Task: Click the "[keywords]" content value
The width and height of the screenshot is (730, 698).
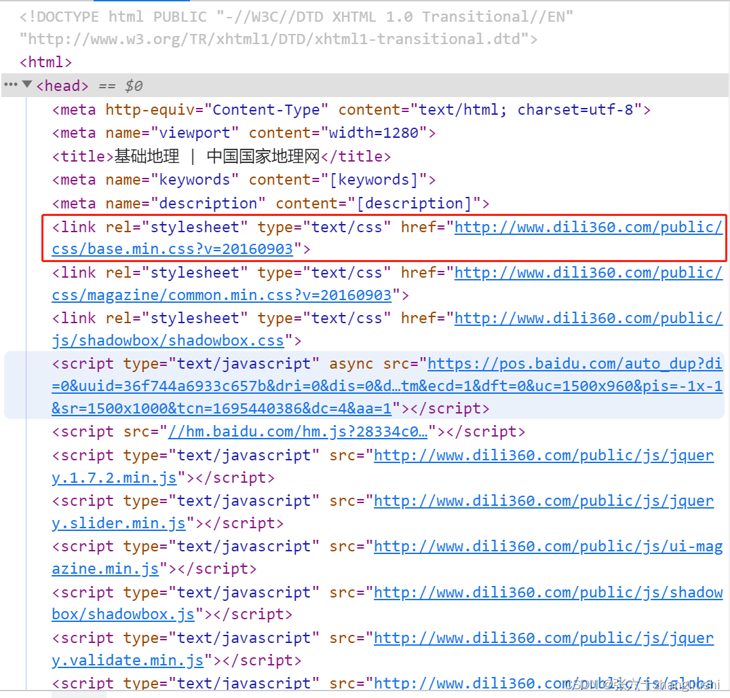Action: click(373, 180)
